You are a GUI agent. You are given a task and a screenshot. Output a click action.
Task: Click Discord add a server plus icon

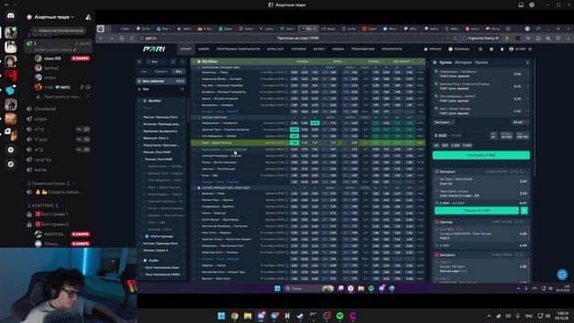[11, 150]
